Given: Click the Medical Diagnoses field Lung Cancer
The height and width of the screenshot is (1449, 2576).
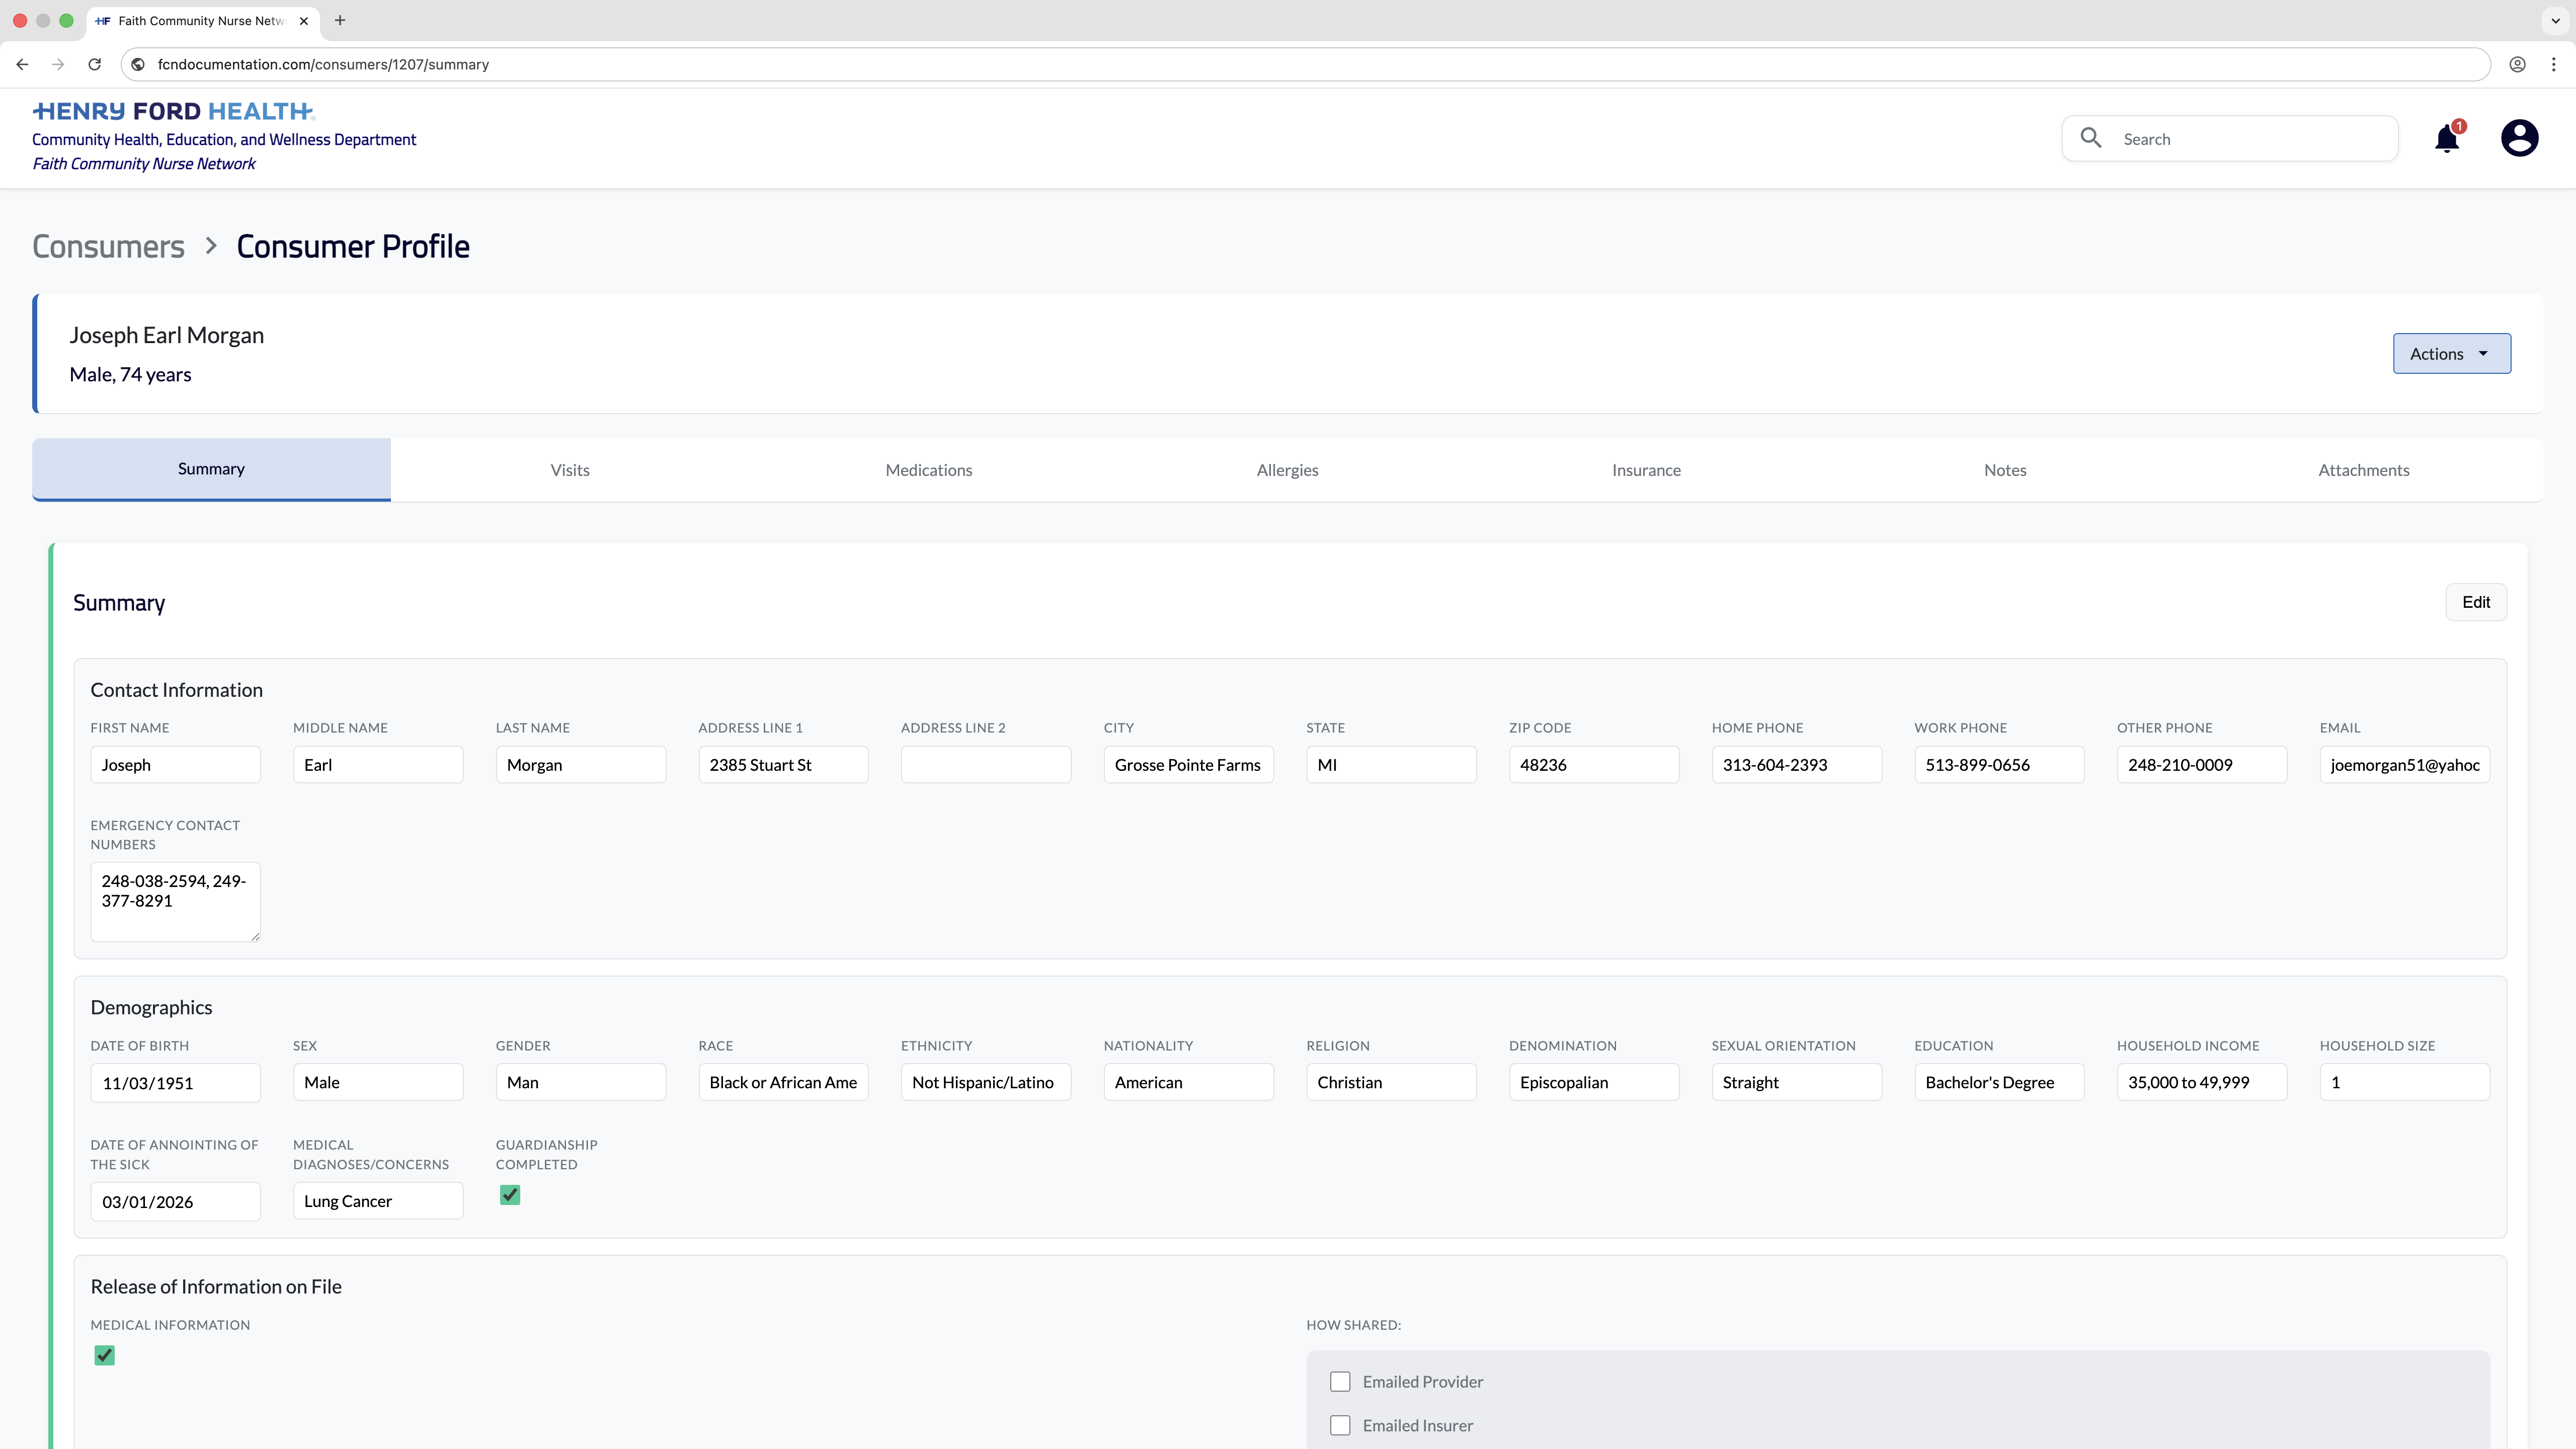Looking at the screenshot, I should 378,1201.
